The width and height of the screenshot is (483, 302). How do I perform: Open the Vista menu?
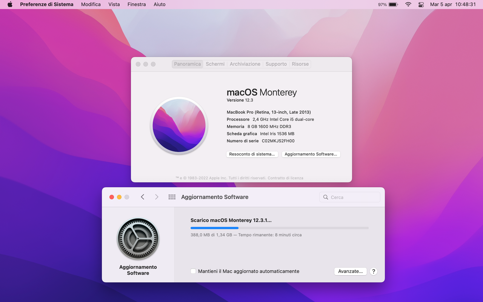[114, 5]
